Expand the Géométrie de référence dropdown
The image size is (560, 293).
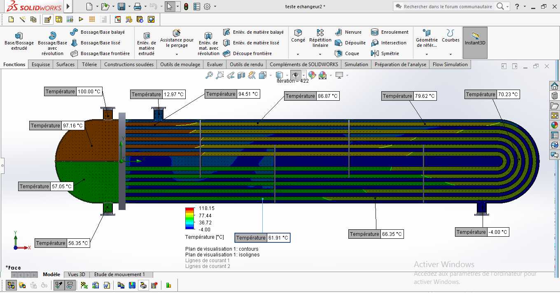tap(427, 54)
